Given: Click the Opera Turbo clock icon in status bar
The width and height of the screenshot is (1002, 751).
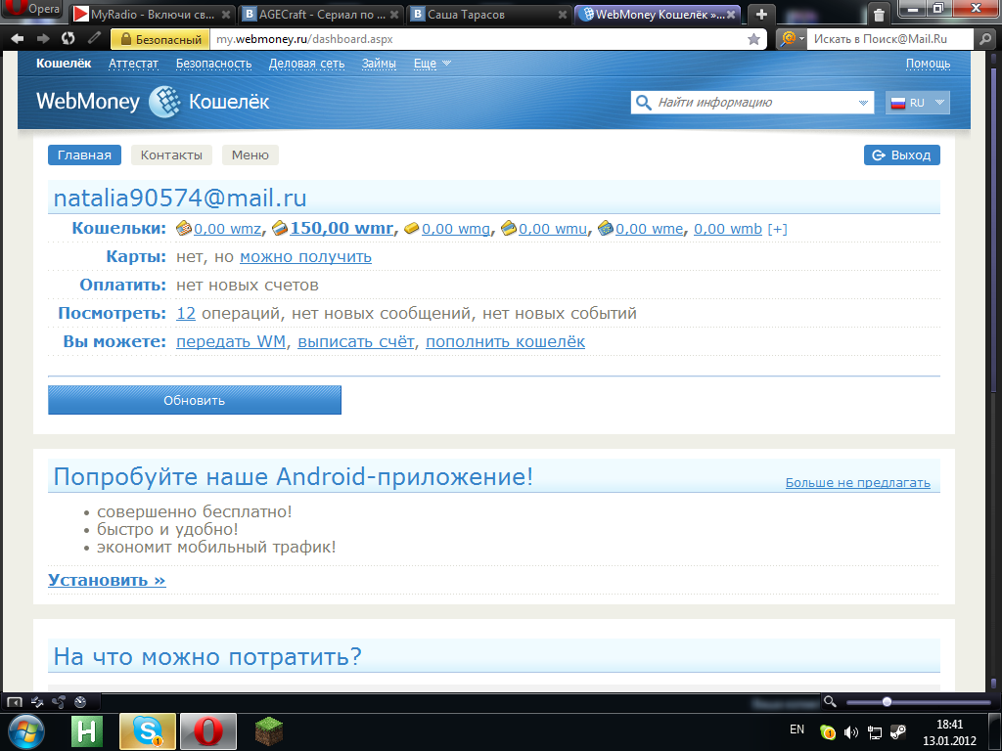Looking at the screenshot, I should pos(80,702).
